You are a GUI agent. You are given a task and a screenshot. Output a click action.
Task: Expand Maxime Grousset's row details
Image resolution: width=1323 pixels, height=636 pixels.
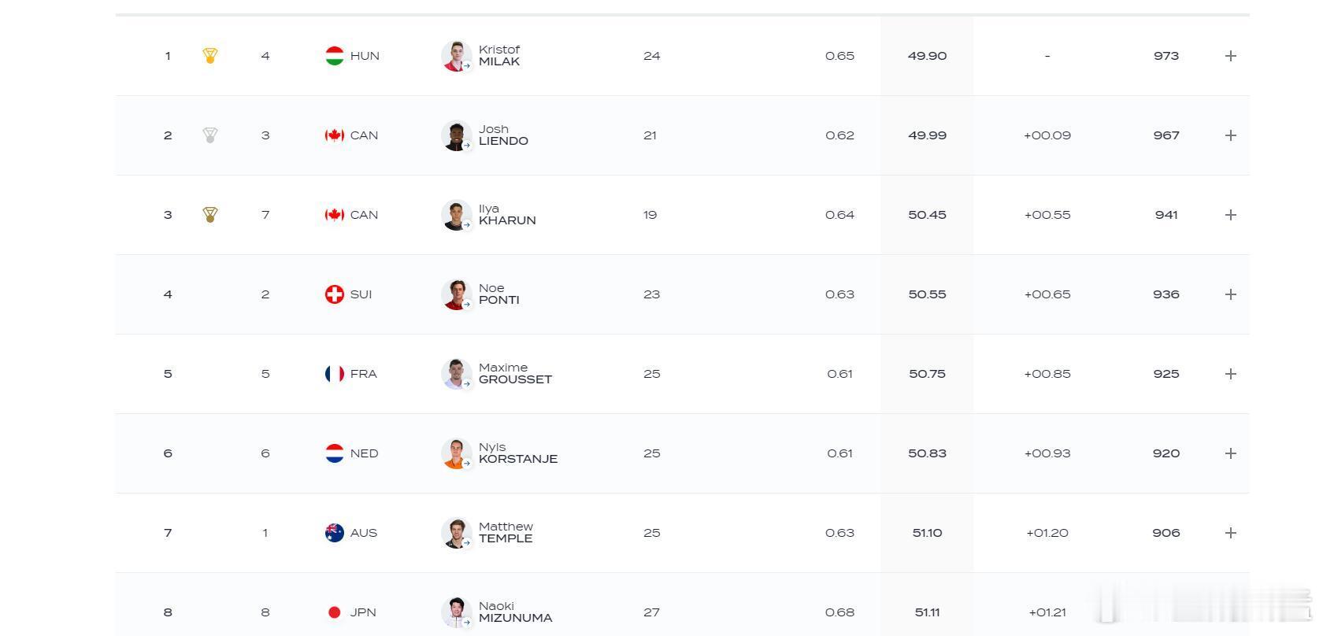[1231, 374]
